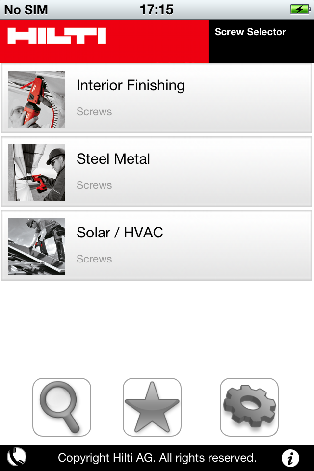314x471 pixels.
Task: Tap the phone contact icon in footer
Action: [x=17, y=457]
